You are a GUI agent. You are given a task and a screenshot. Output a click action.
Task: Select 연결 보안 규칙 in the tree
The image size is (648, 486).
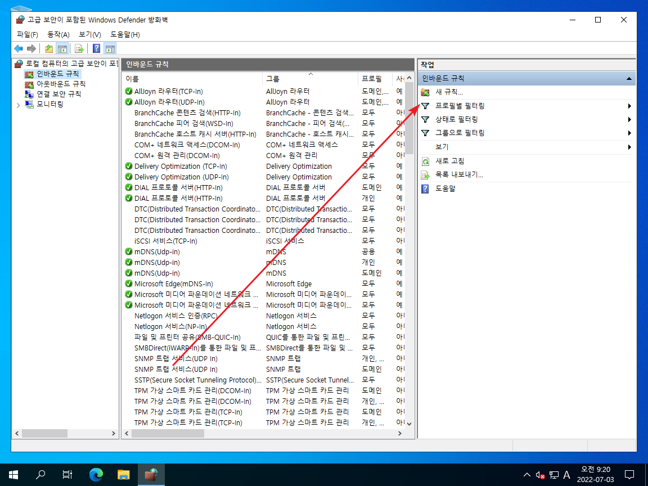58,94
